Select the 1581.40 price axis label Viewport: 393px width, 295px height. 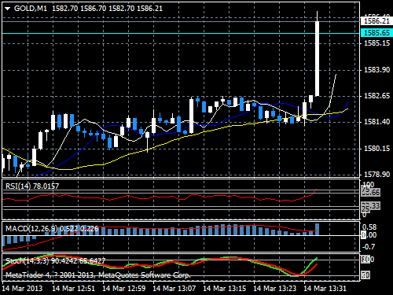tap(377, 122)
